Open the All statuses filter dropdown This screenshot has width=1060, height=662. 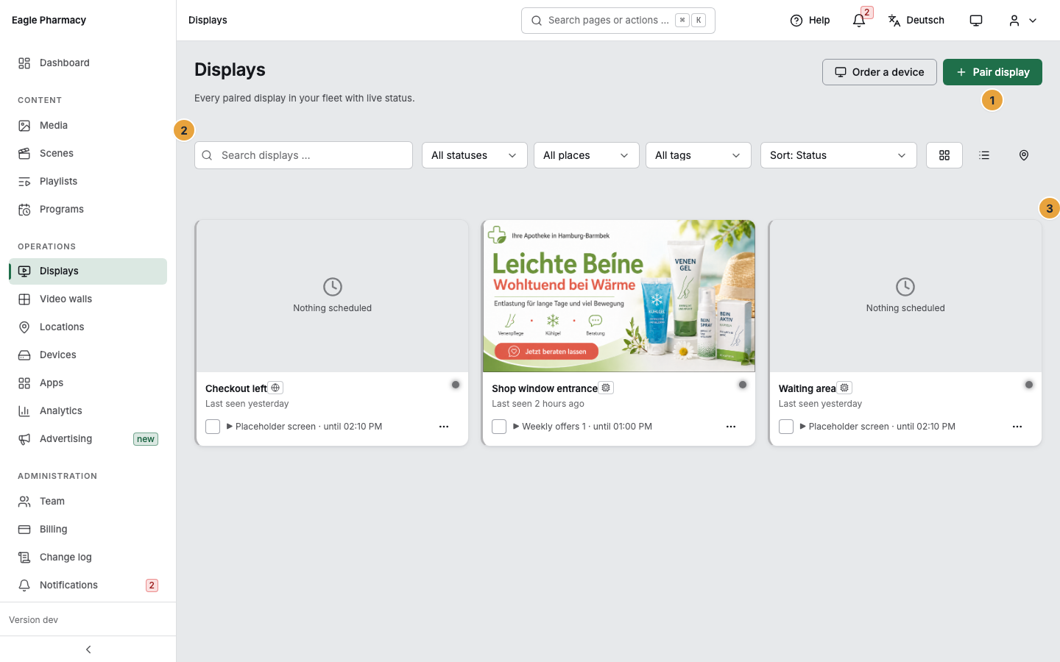475,155
